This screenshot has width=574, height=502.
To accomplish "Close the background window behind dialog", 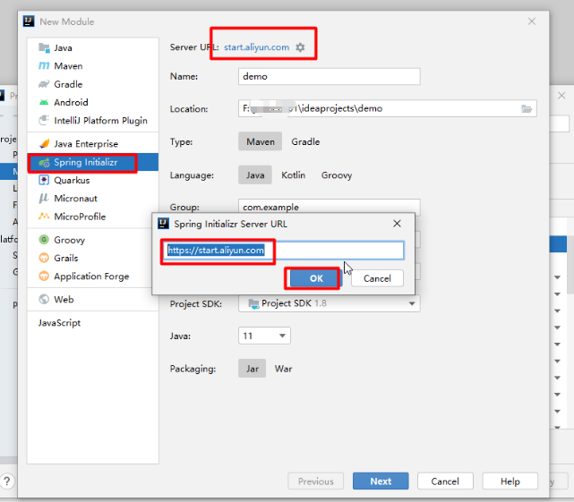I will click(561, 96).
